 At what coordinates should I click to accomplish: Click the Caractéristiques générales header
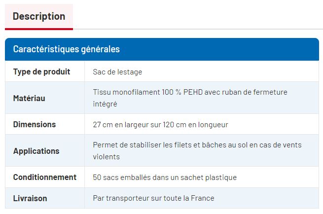(x=66, y=49)
